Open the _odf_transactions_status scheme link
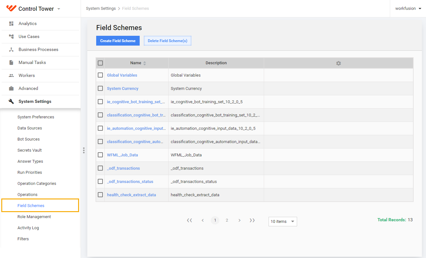This screenshot has height=258, width=426. [130, 182]
